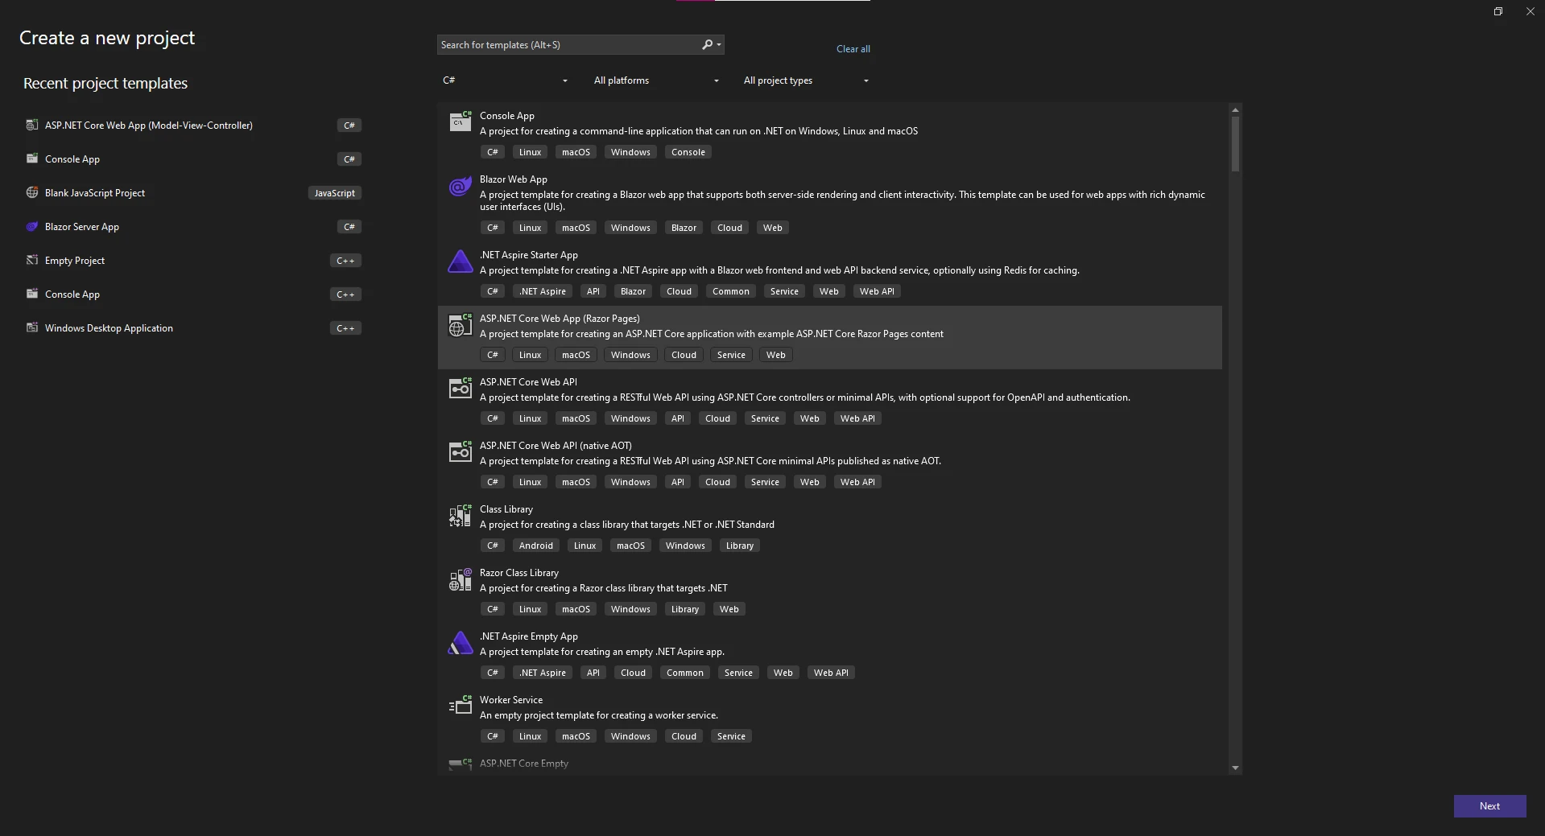Image resolution: width=1545 pixels, height=836 pixels.
Task: Click Cloud tag under Worker Service
Action: (684, 736)
